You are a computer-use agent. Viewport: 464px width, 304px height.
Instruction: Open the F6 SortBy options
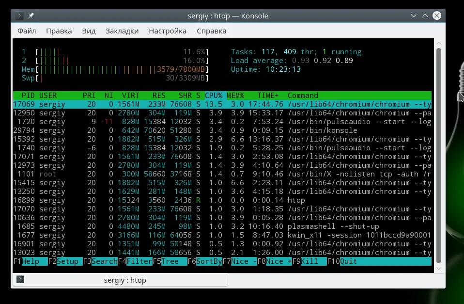[209, 261]
